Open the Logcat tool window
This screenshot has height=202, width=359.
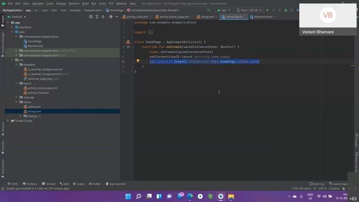click(79, 184)
